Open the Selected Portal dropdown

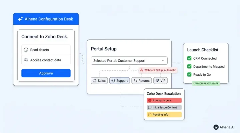click(x=129, y=61)
